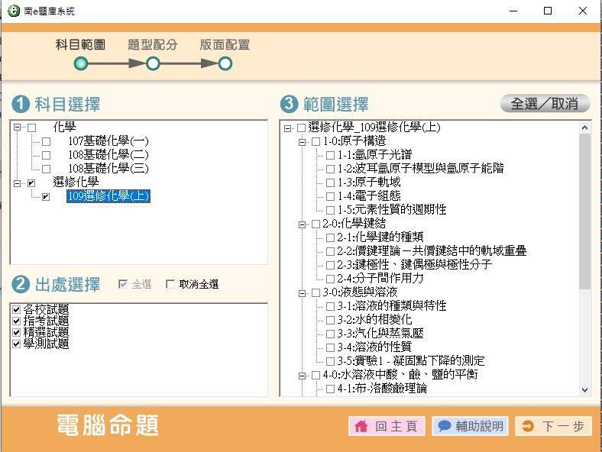The image size is (602, 452).
Task: Check the 3-2:水的相變化 checkbox
Action: click(330, 320)
